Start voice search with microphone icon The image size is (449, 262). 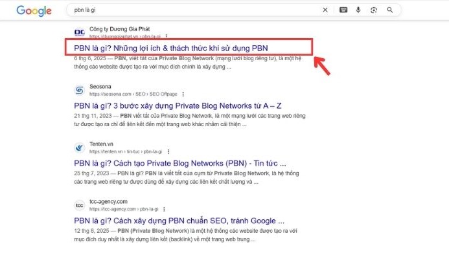(358, 10)
